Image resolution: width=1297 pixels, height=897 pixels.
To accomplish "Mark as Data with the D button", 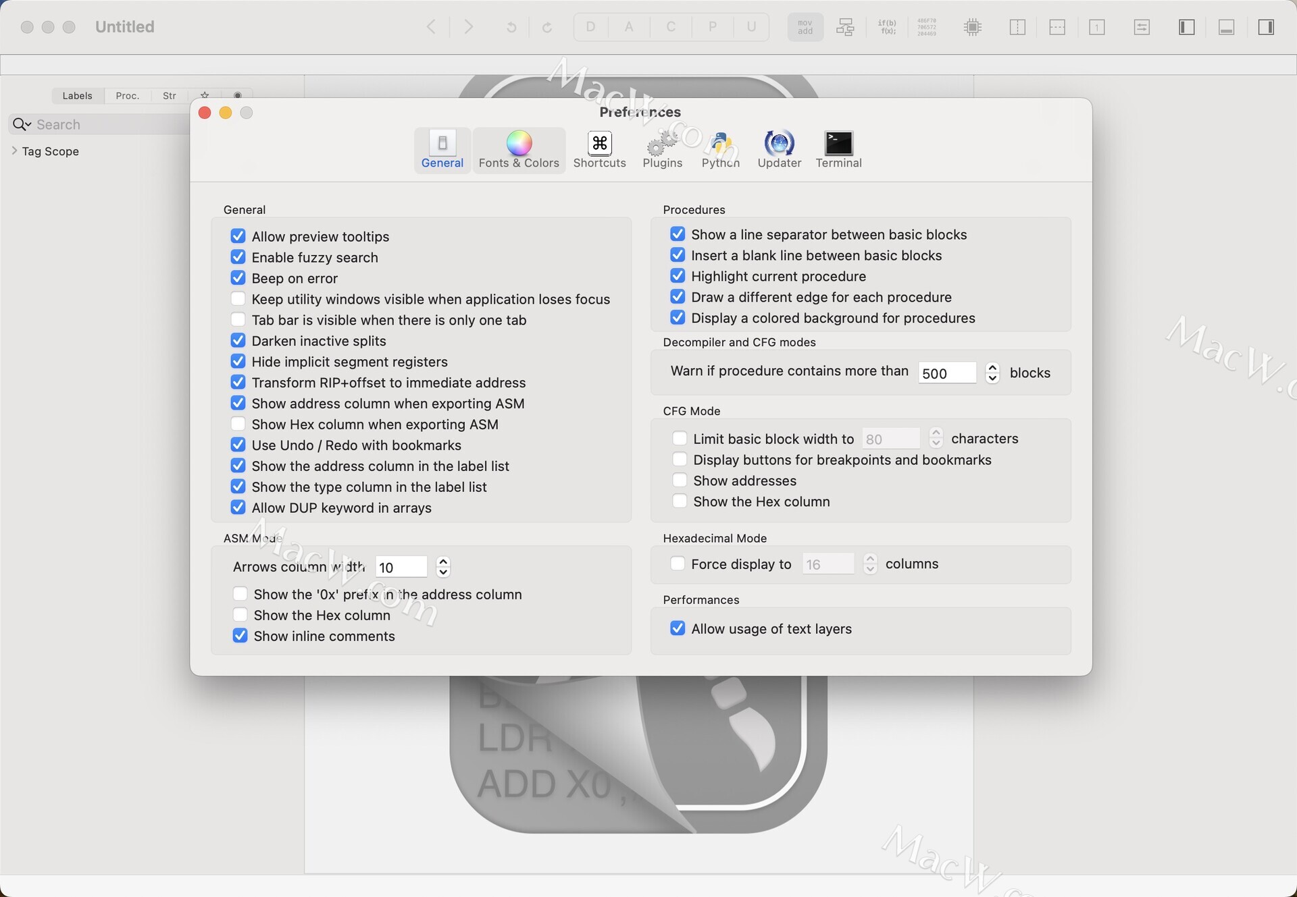I will click(x=590, y=27).
